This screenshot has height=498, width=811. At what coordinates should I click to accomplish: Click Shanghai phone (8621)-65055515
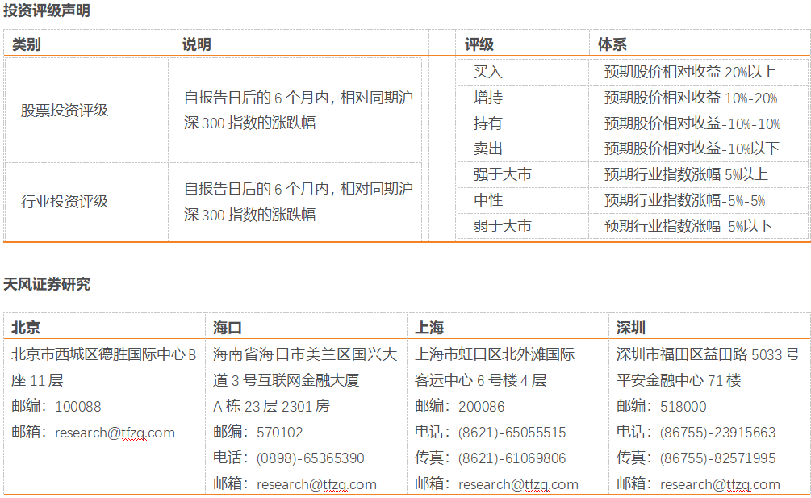[512, 433]
